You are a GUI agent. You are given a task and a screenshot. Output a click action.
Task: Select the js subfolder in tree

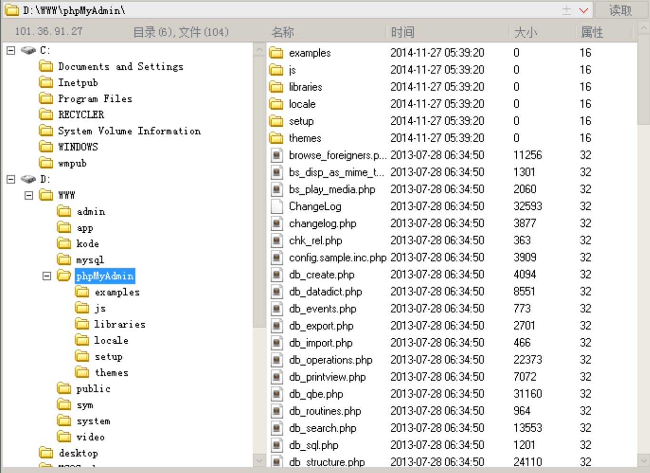click(100, 308)
